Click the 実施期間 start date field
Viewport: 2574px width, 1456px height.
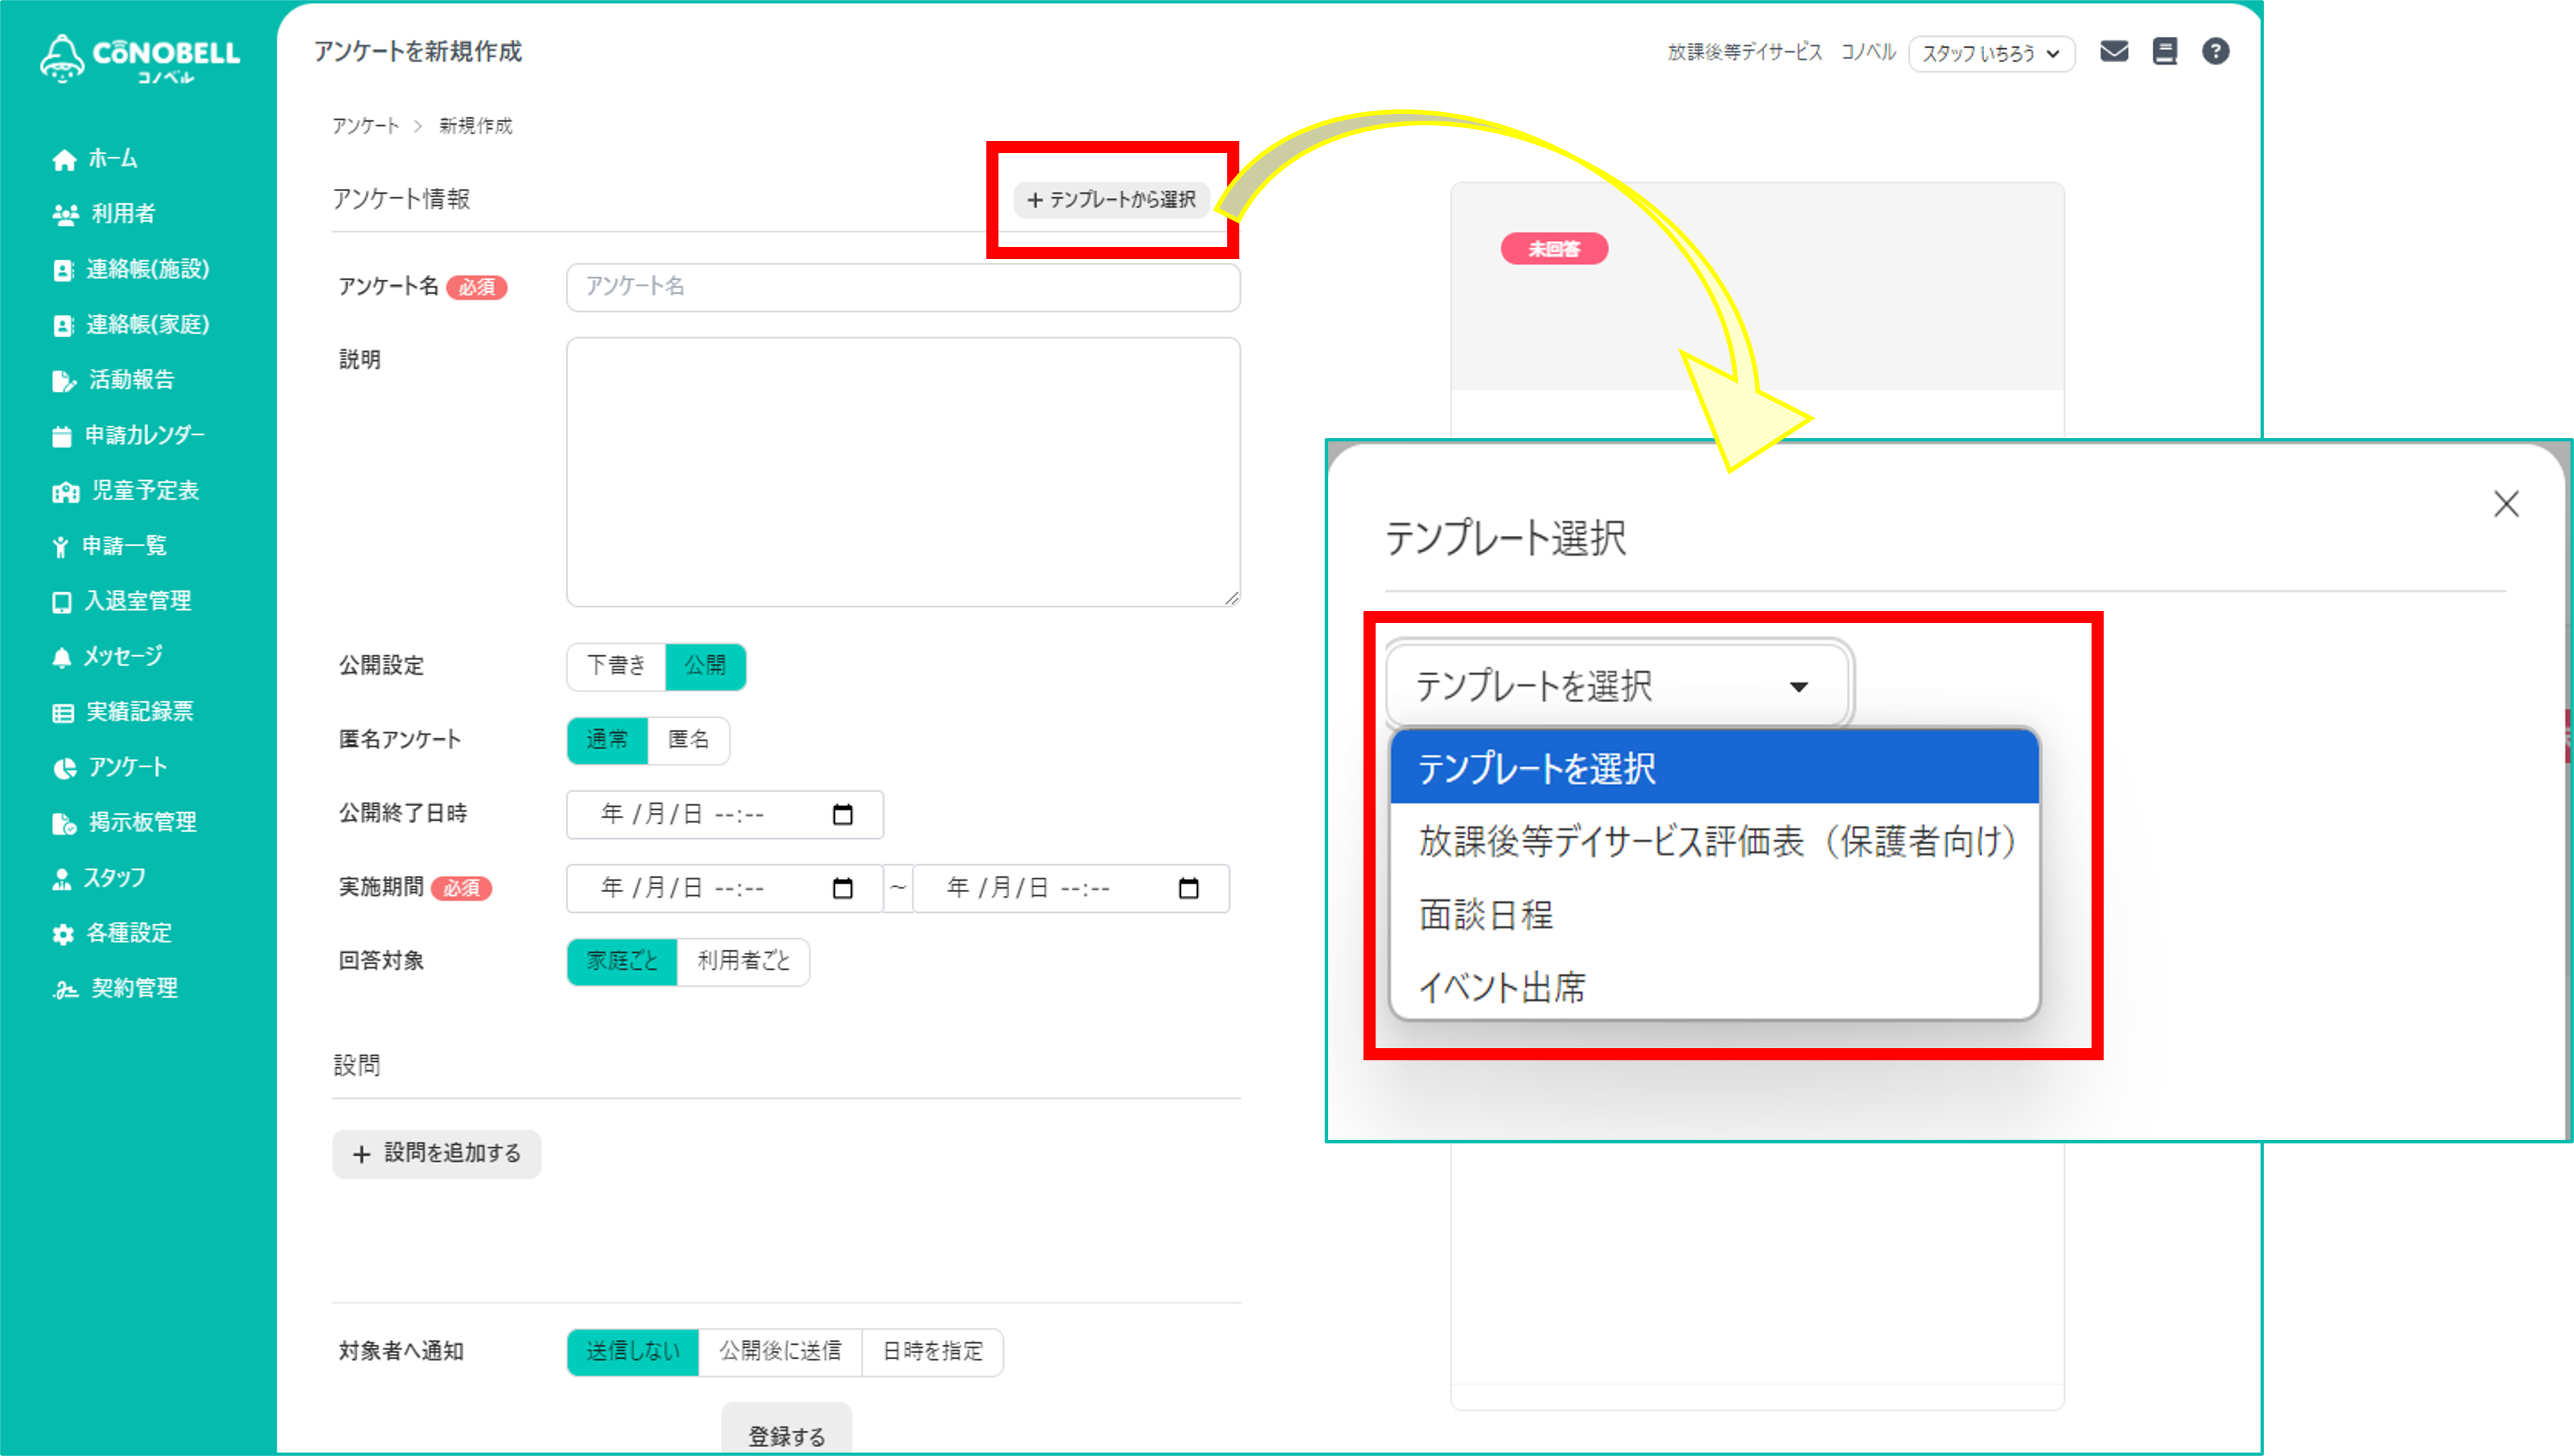click(x=724, y=888)
